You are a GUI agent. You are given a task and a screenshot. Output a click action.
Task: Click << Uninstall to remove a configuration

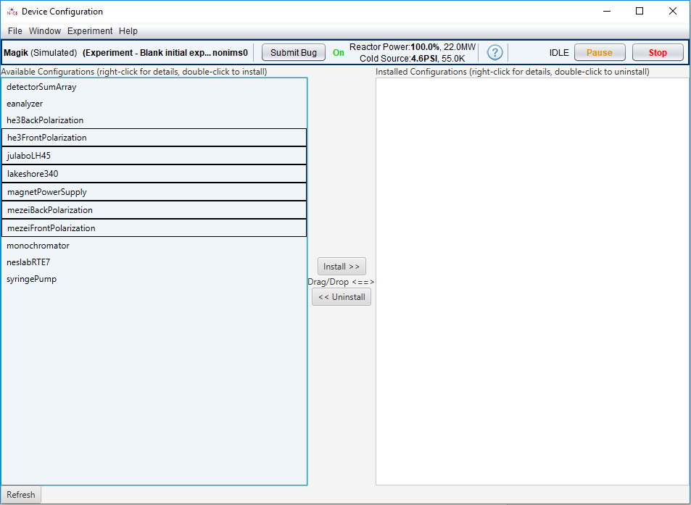pos(341,296)
